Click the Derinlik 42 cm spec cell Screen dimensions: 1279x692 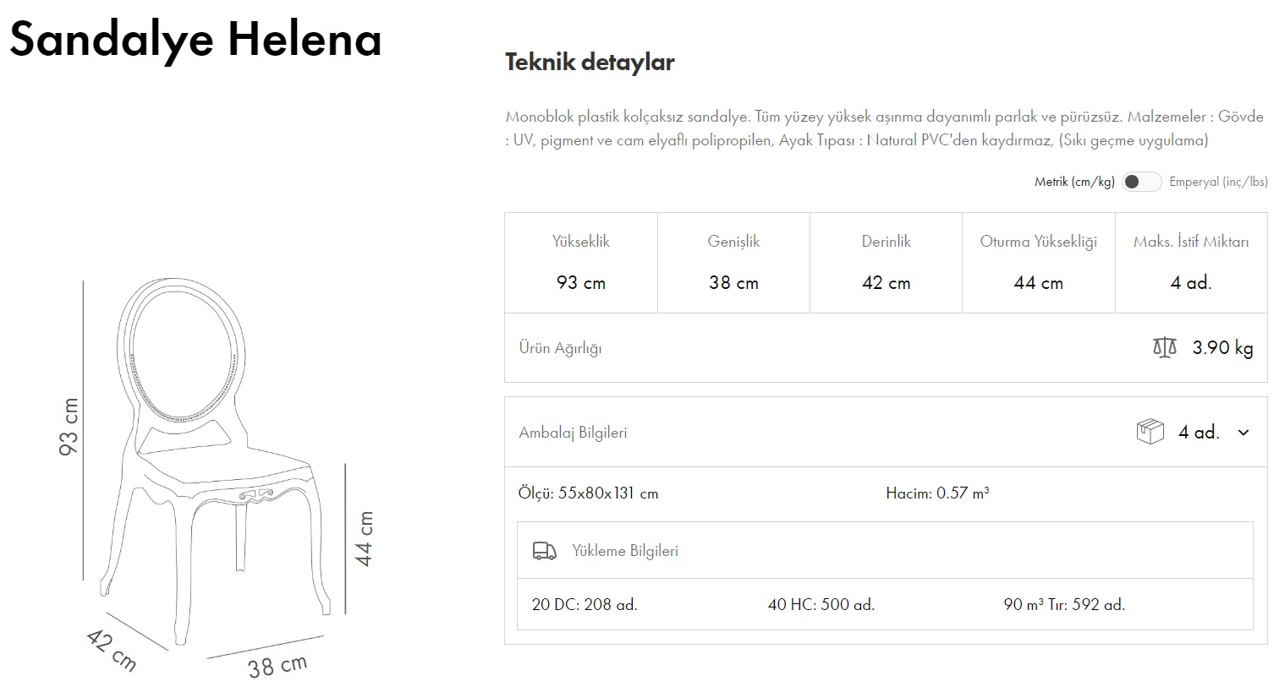(x=886, y=262)
